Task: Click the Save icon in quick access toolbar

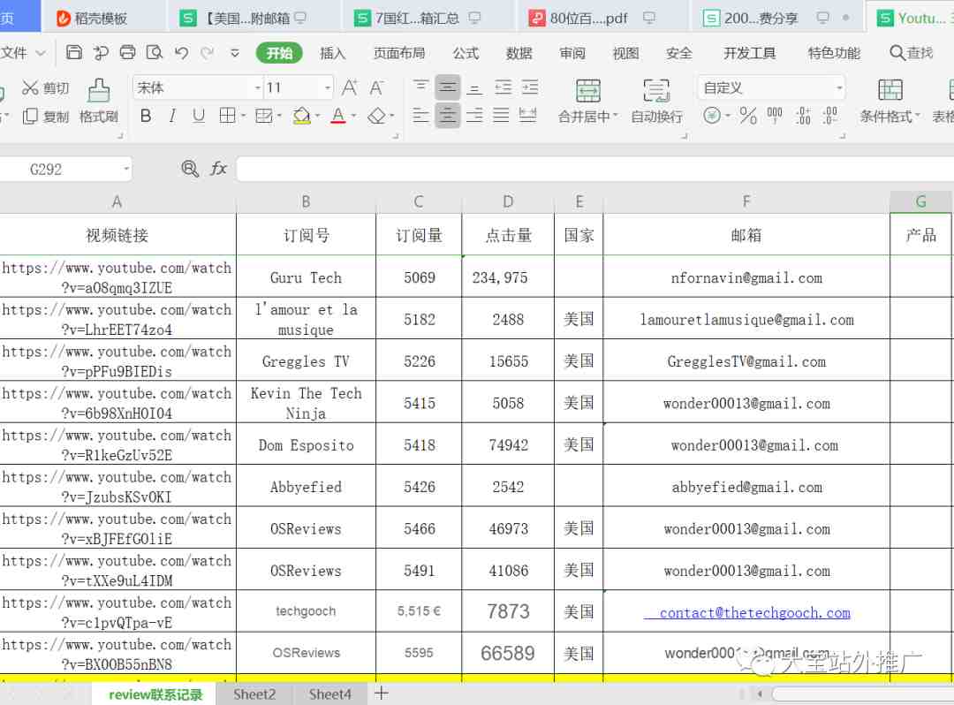Action: pos(73,52)
